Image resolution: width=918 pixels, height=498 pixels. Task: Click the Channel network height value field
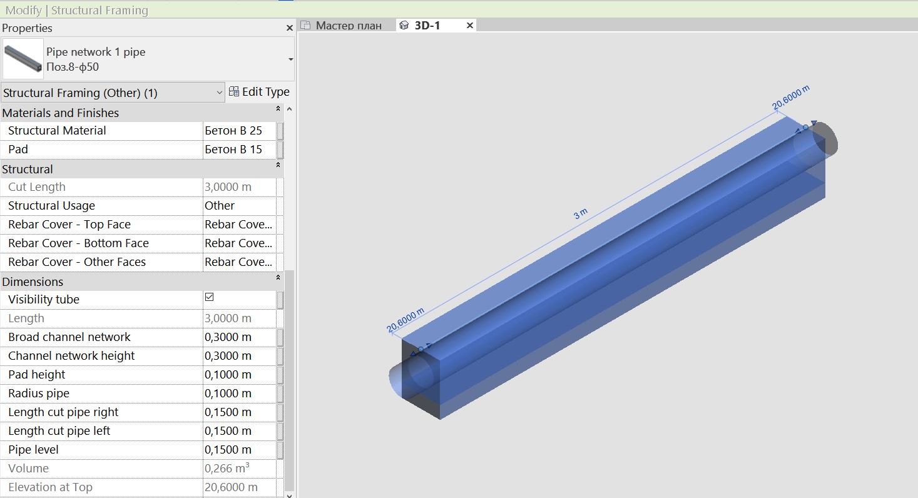pos(240,356)
